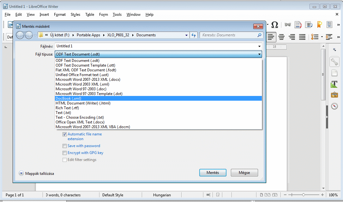Open the Sidebar Settings menu icon
The height and width of the screenshot is (202, 343).
[334, 50]
